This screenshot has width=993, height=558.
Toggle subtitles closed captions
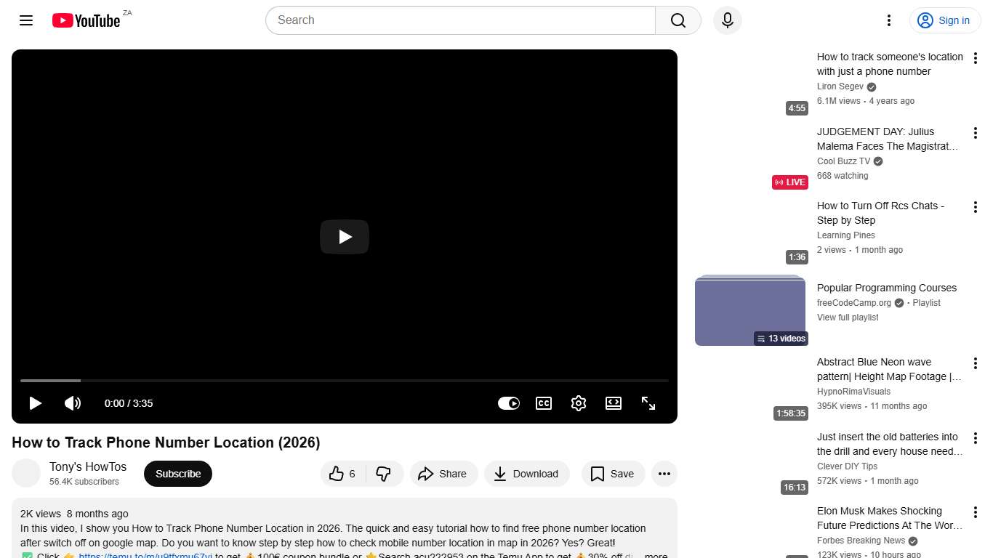click(x=544, y=403)
